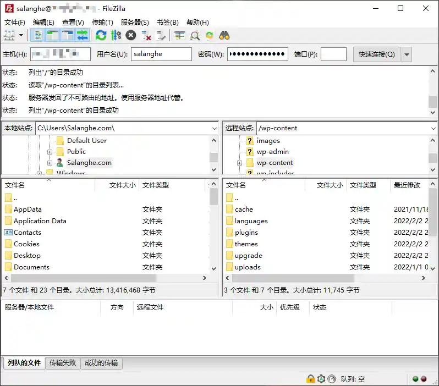Screen dimensions: 439x386
Task: Open quick connect history dropdown
Action: (407, 54)
